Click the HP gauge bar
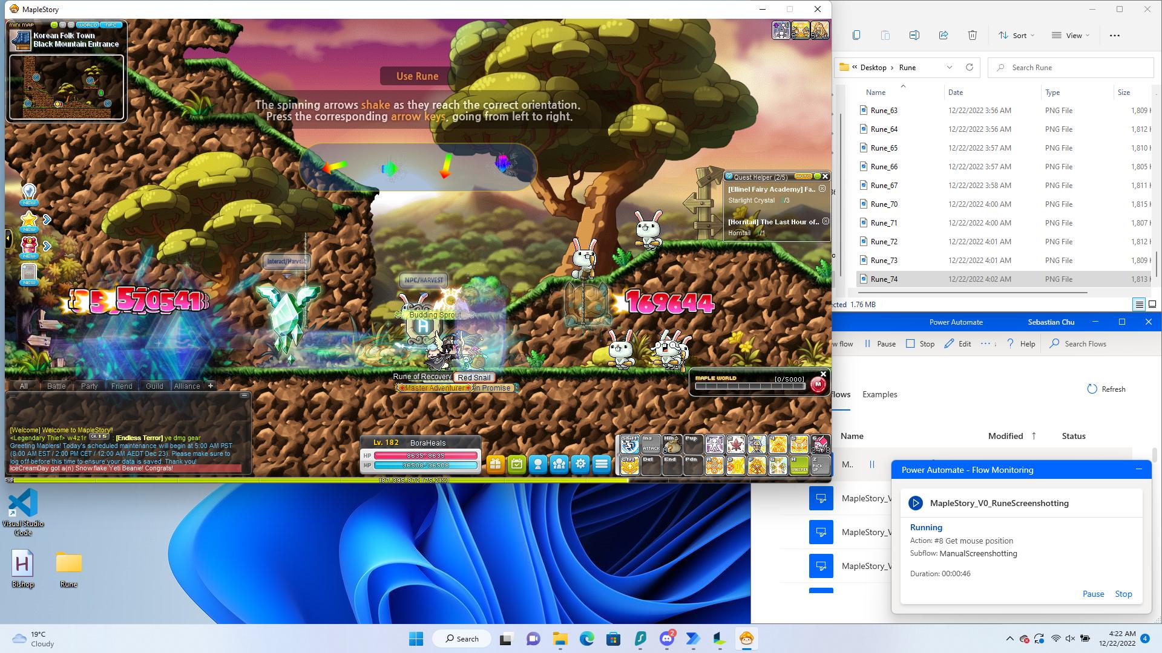 [x=425, y=455]
